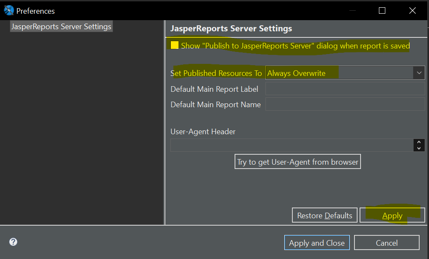Click the chevron arrow beside Always Overwrite

(419, 73)
